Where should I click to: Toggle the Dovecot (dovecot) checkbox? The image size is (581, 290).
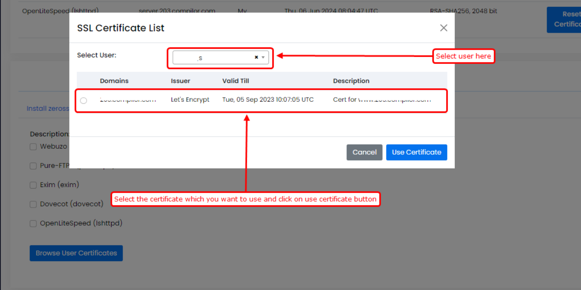tap(34, 204)
